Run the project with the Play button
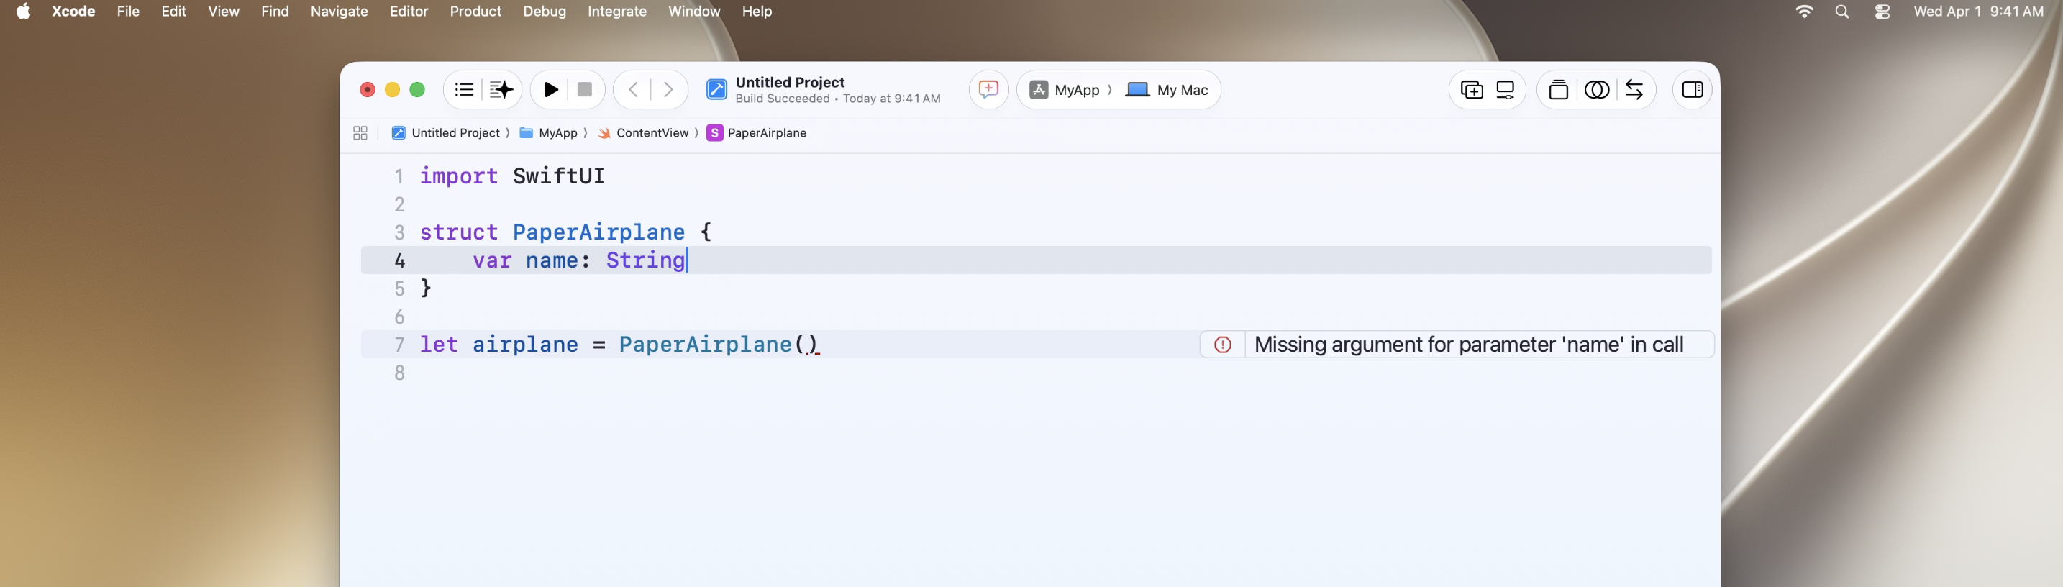Viewport: 2063px width, 587px height. pyautogui.click(x=551, y=90)
